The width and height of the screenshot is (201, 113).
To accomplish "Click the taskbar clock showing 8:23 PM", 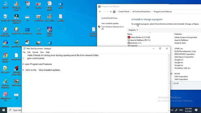I will pos(188,110).
